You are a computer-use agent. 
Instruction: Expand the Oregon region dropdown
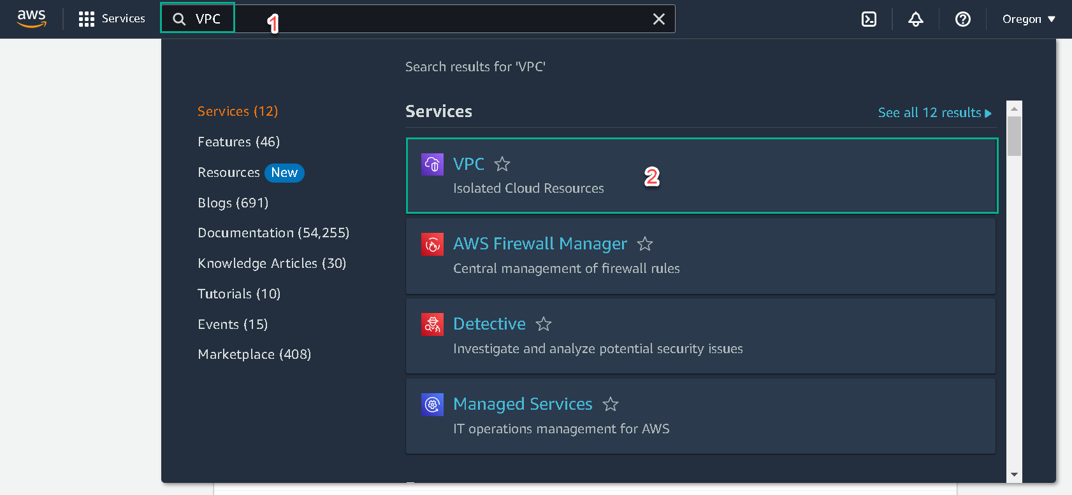coord(1029,19)
